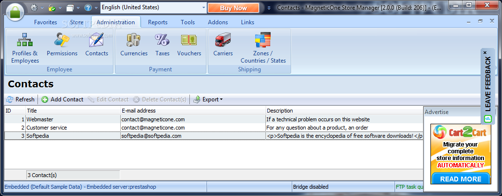
Task: Expand the arrow next to the help icon
Action: tap(96, 8)
